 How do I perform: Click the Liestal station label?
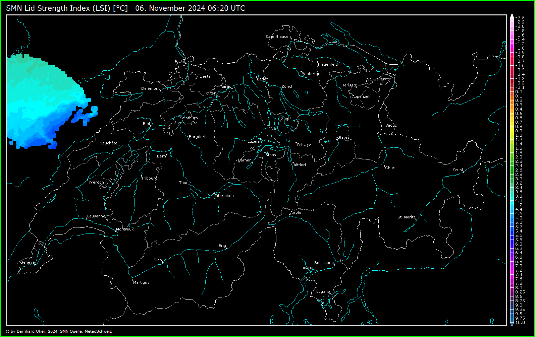[206, 76]
